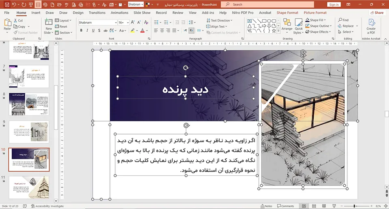Select the text box shape in the gallery
The width and height of the screenshot is (389, 209).
pyautogui.click(x=250, y=21)
